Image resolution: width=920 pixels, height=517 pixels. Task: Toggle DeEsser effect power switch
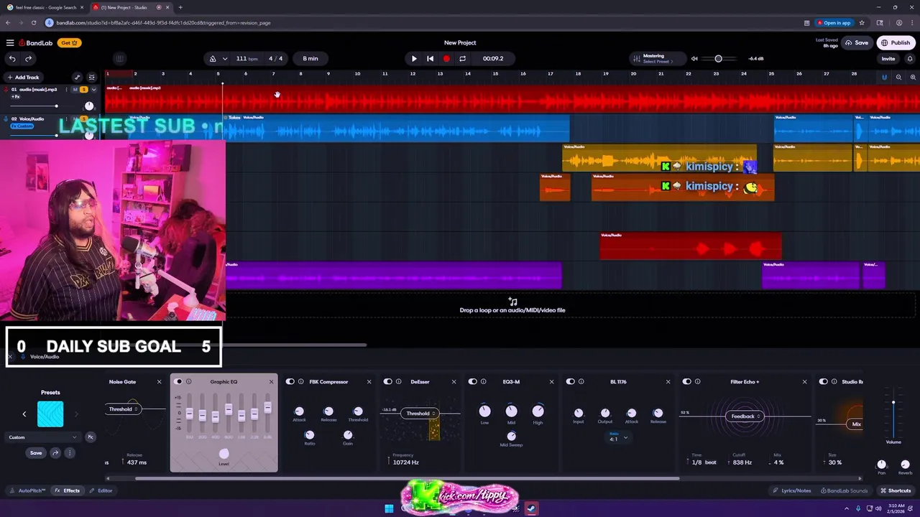point(388,382)
